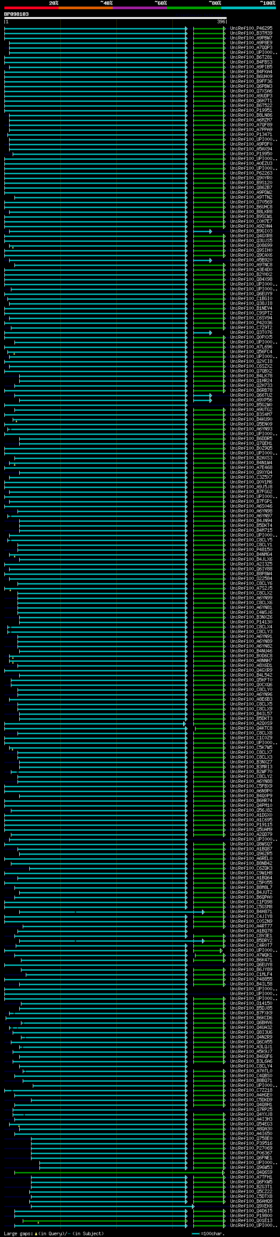Viewport: 280px width, 1237px height.
Task: Click the orange ~40% identity legend segment
Action: point(86,8)
